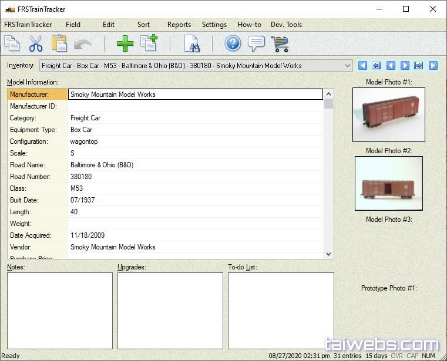Open the Sort menu

pos(143,25)
